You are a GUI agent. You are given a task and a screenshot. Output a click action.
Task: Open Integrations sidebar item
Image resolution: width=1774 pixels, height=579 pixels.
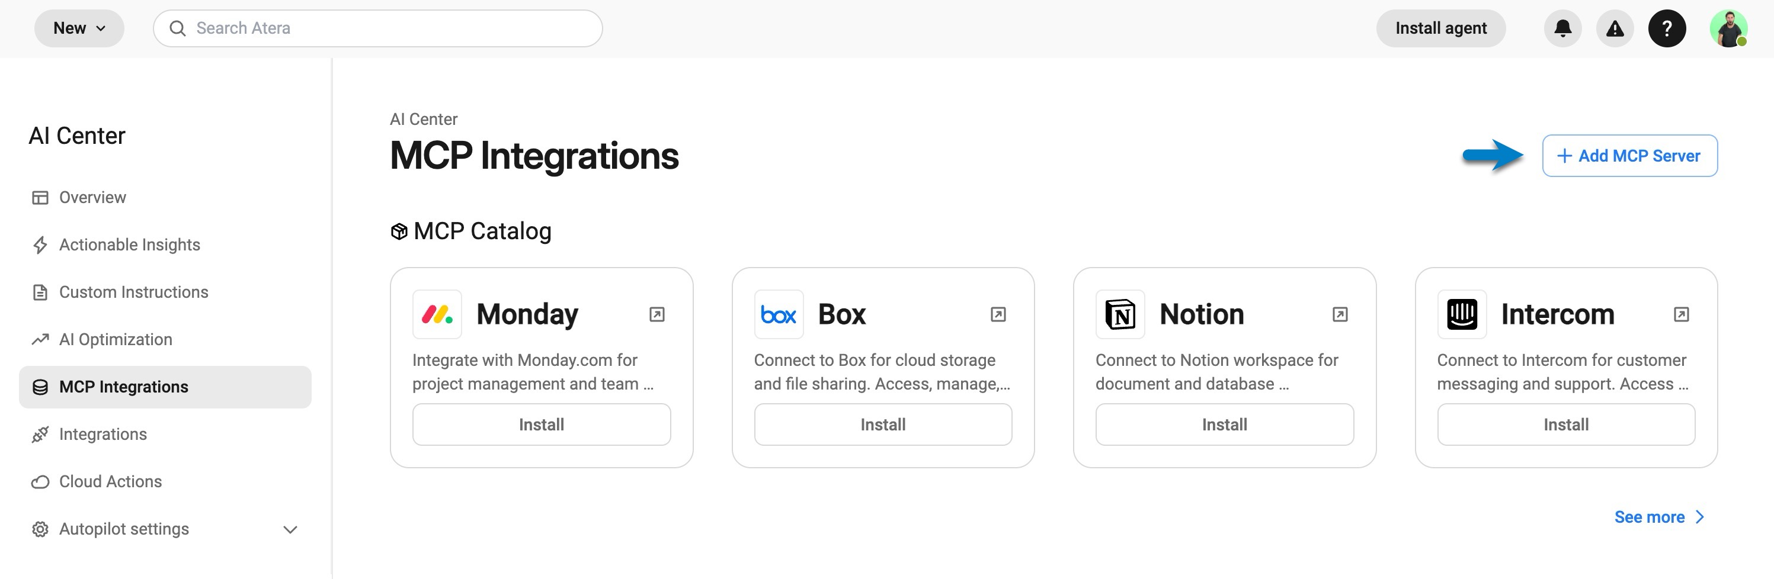click(x=165, y=435)
